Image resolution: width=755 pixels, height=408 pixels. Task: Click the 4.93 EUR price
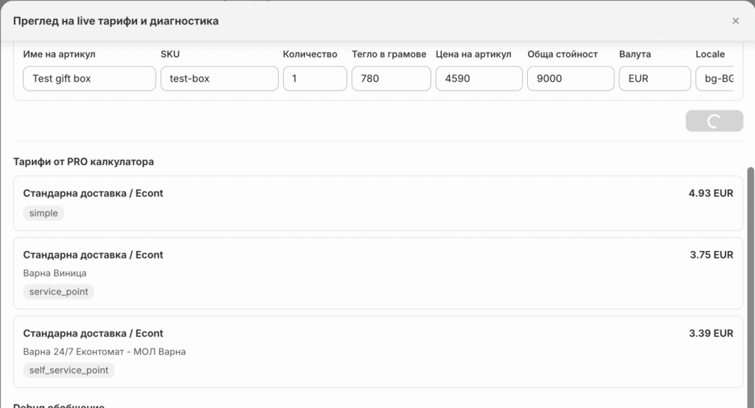pos(711,194)
